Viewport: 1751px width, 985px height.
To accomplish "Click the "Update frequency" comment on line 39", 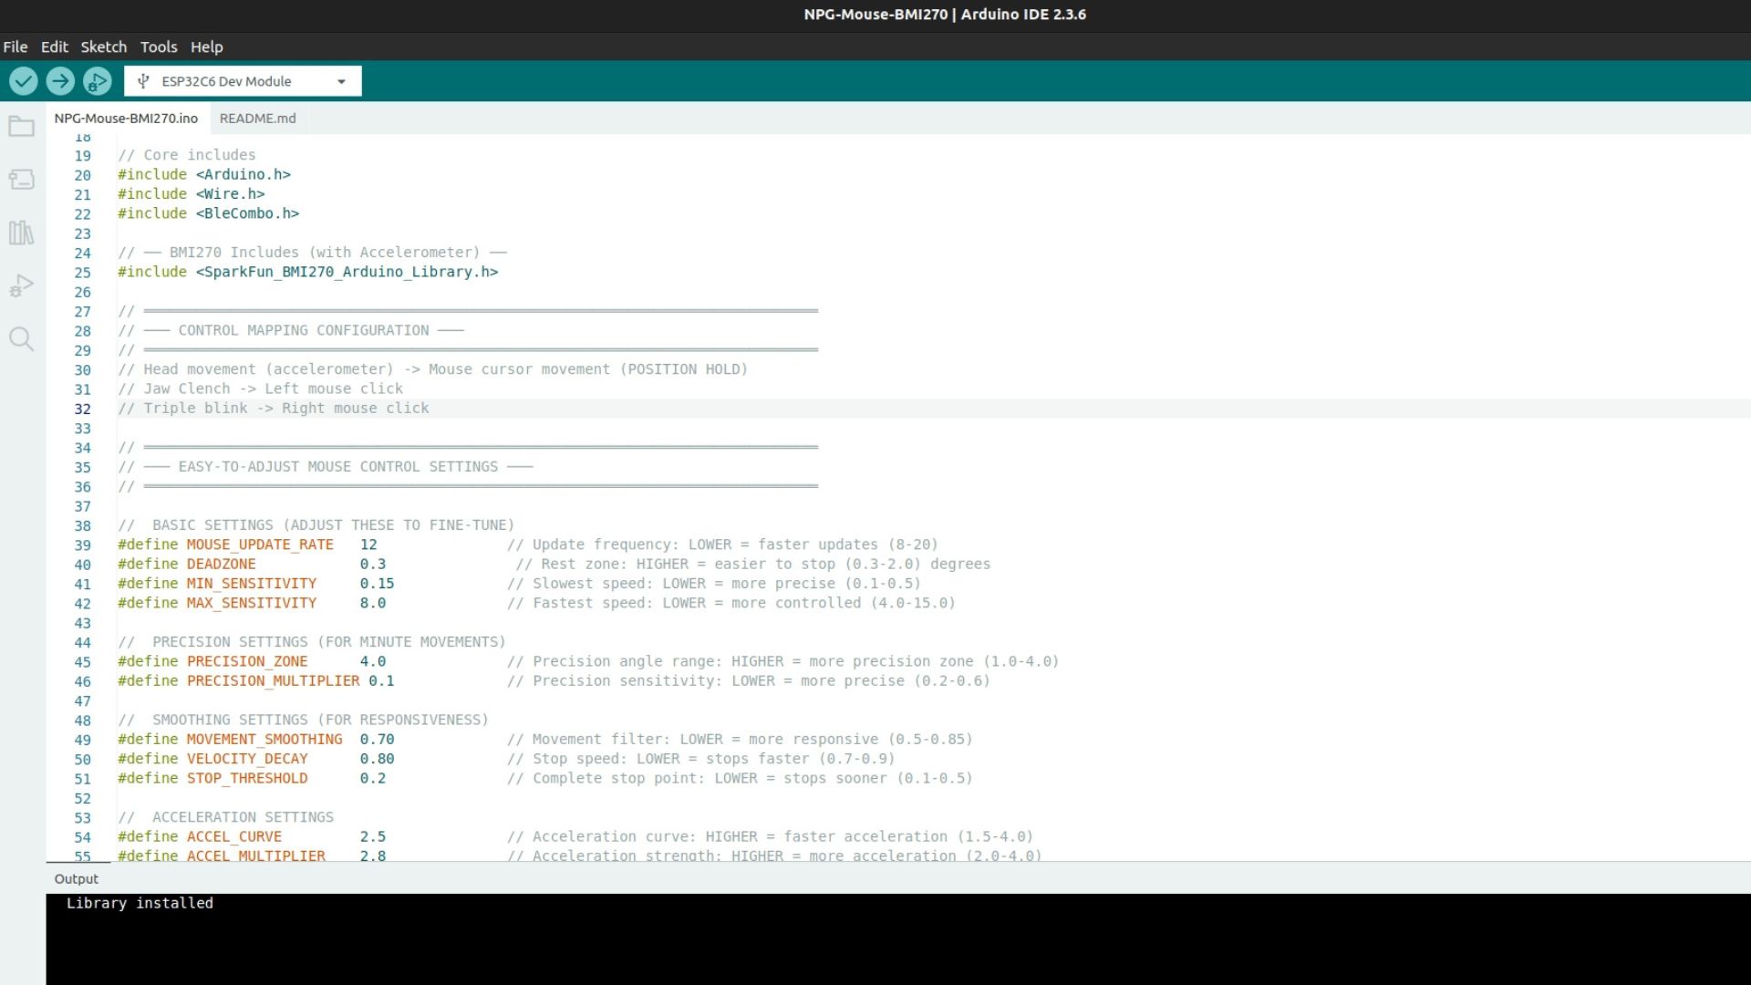I will tap(722, 544).
